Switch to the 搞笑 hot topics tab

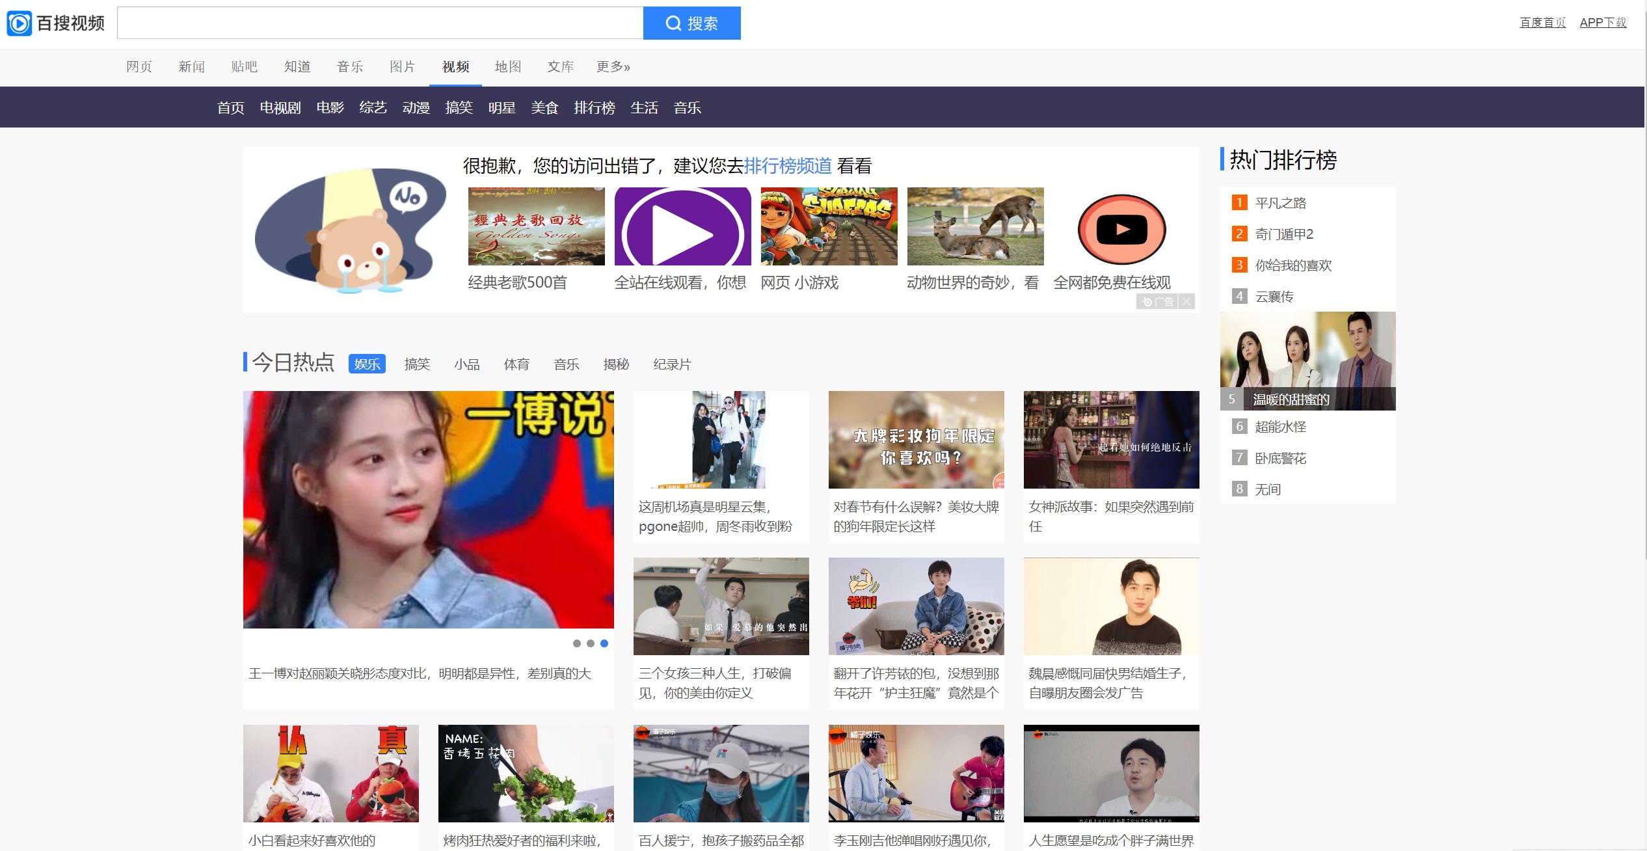(x=417, y=364)
